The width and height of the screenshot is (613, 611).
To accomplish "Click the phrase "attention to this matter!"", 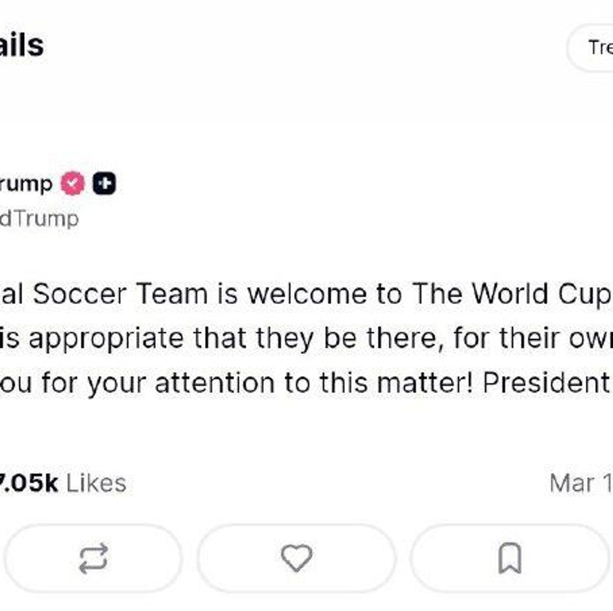I will (x=314, y=383).
